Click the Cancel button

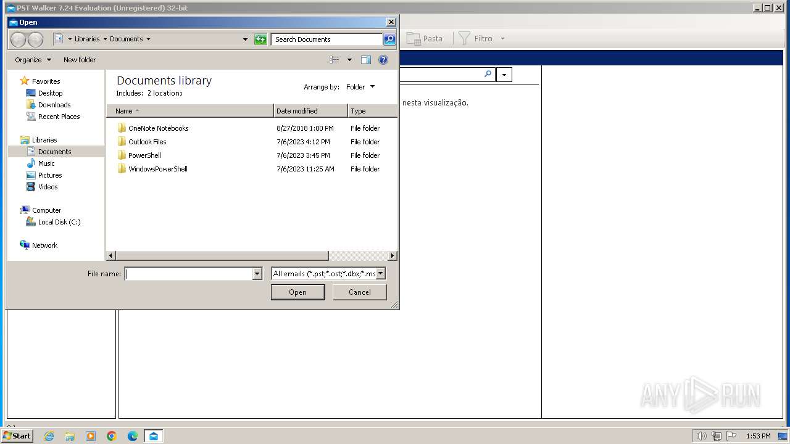tap(359, 292)
